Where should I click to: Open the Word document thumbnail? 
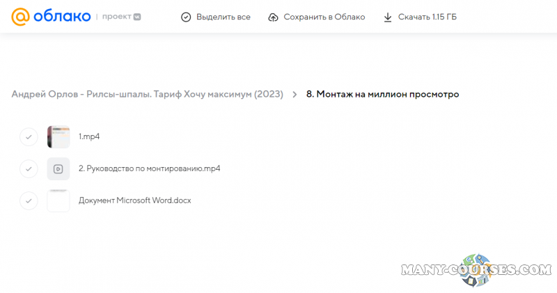[58, 200]
